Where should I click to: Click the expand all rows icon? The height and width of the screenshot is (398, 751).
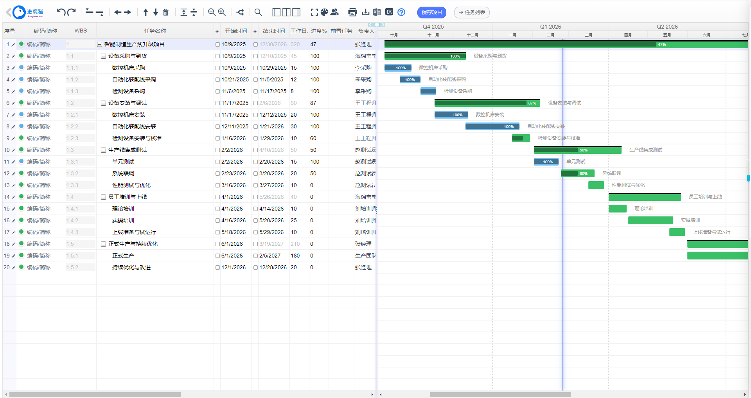tap(184, 12)
